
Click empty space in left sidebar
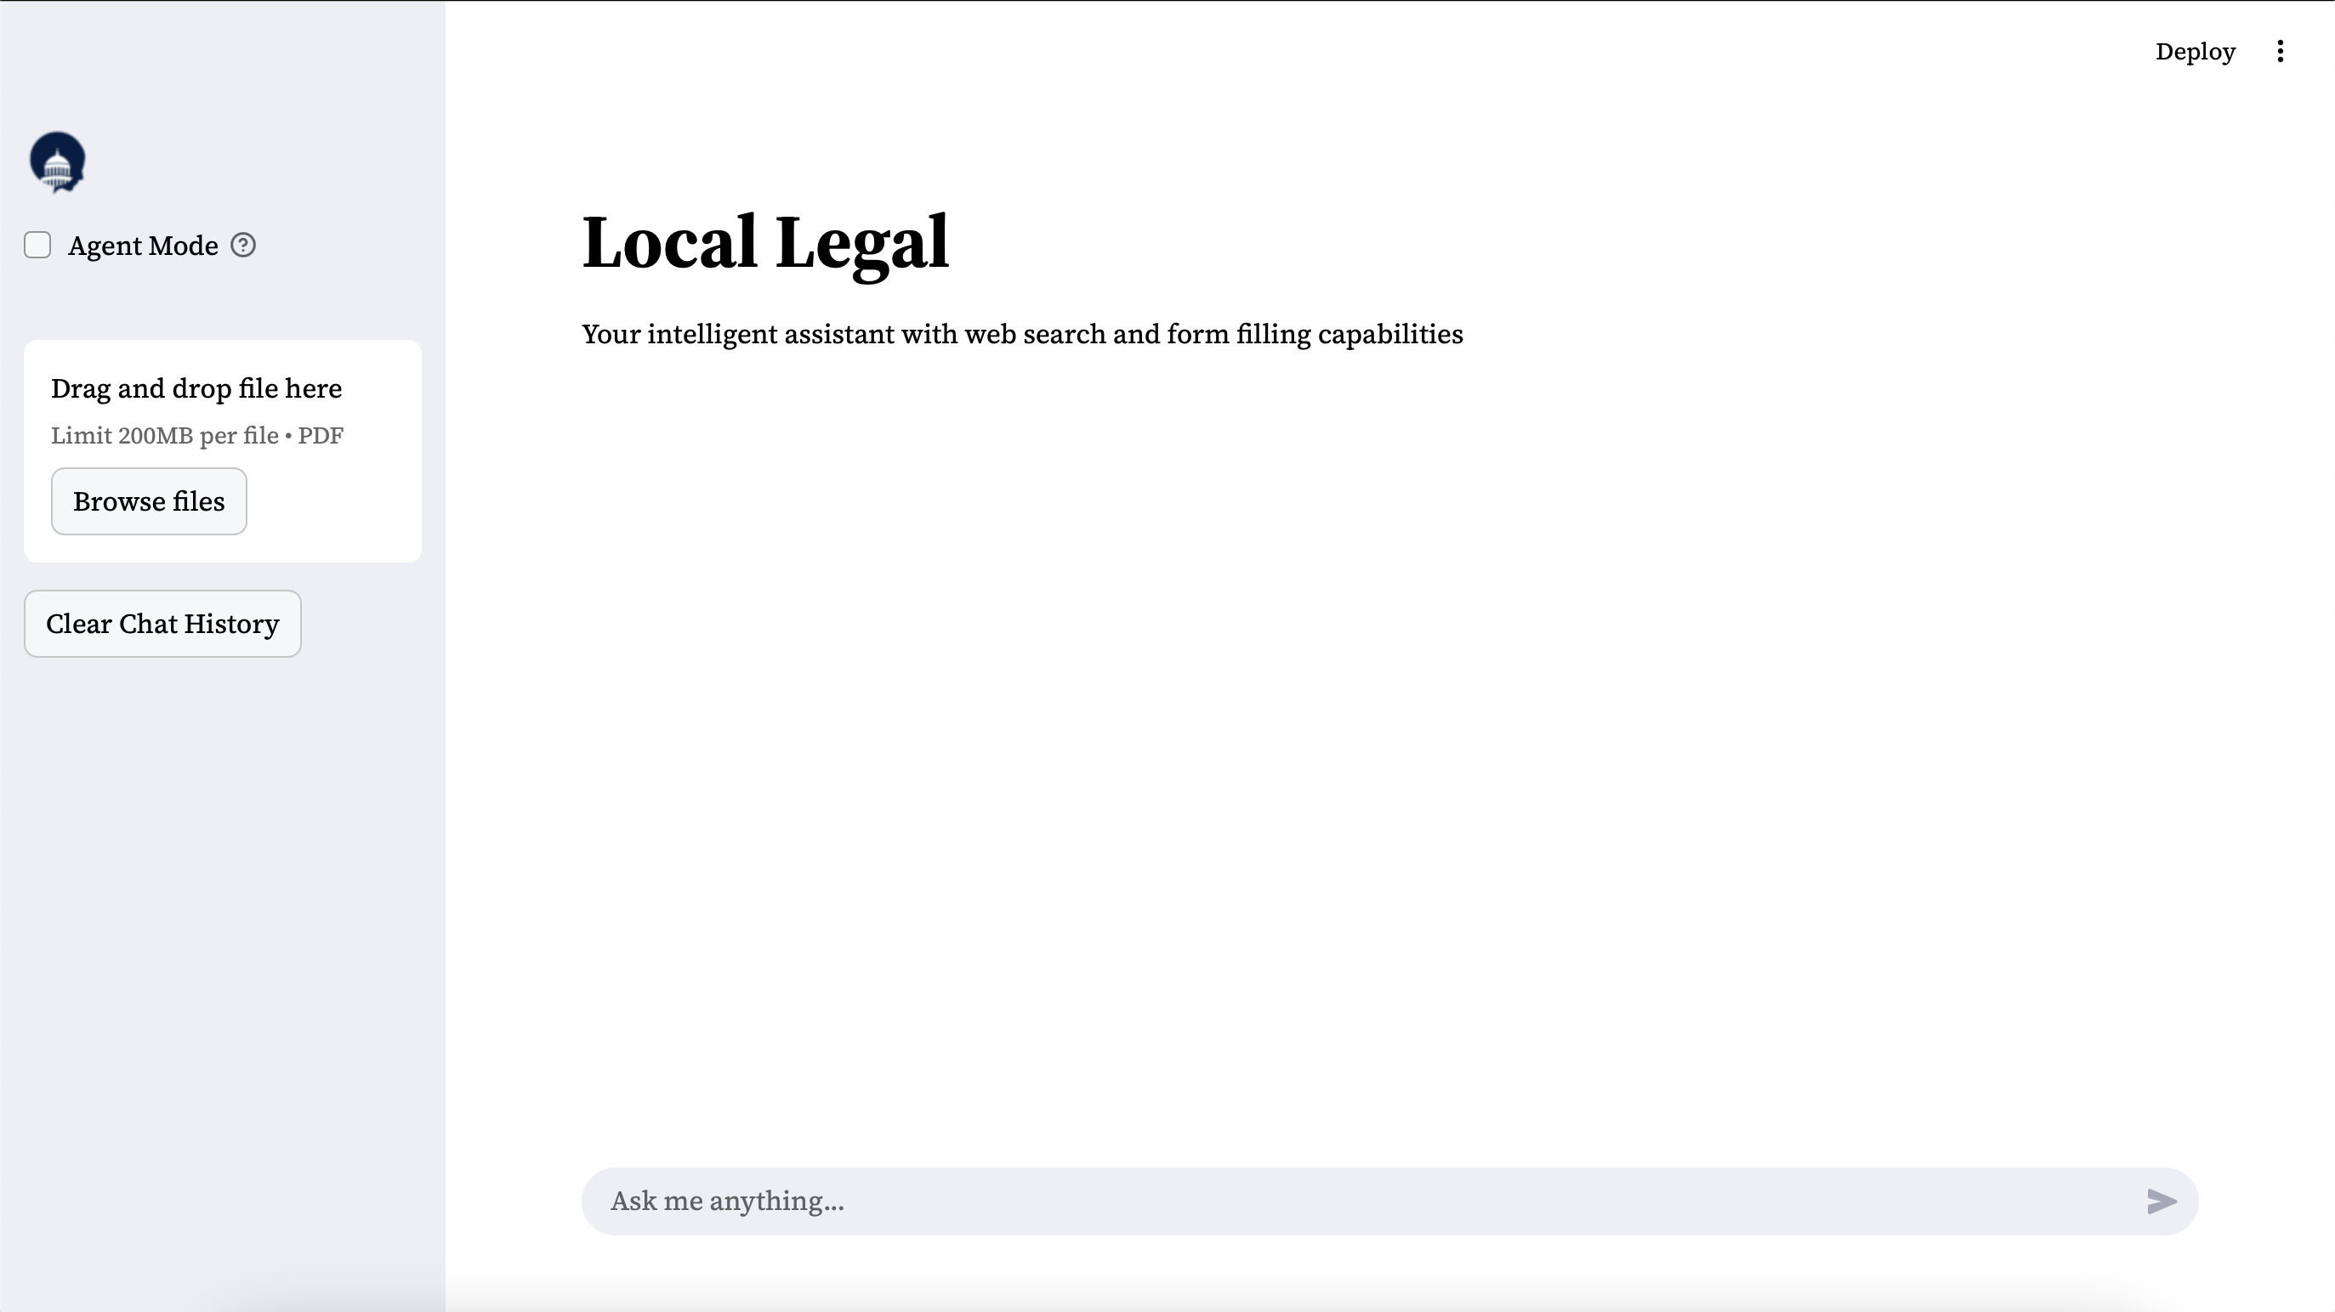point(222,906)
